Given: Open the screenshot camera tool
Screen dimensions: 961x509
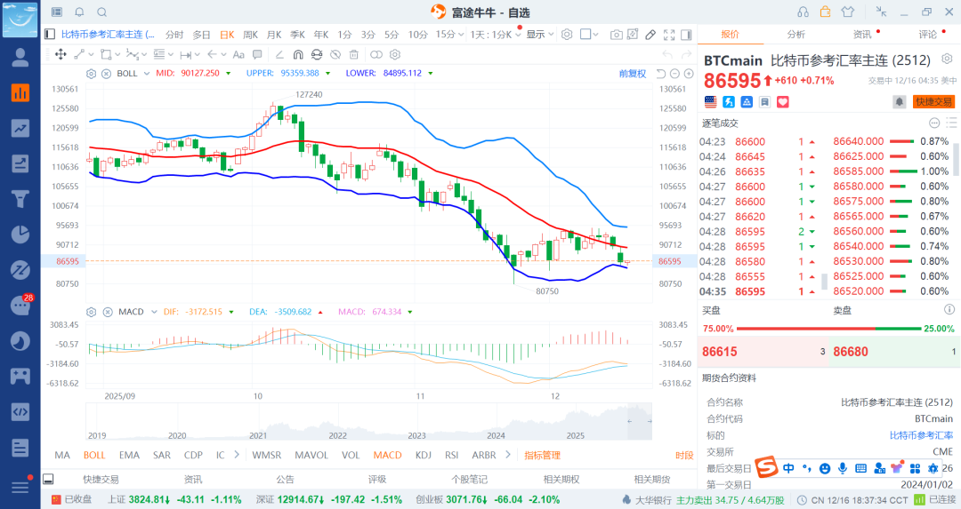Looking at the screenshot, I should [616, 35].
